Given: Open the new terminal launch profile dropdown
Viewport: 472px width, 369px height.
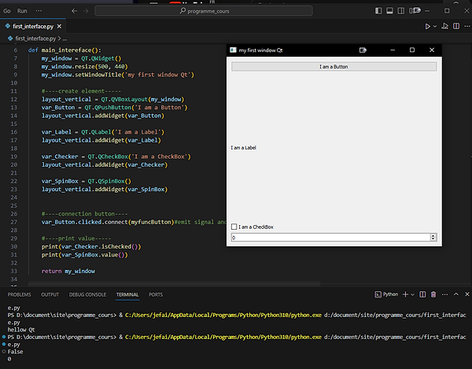Looking at the screenshot, I should click(x=413, y=294).
